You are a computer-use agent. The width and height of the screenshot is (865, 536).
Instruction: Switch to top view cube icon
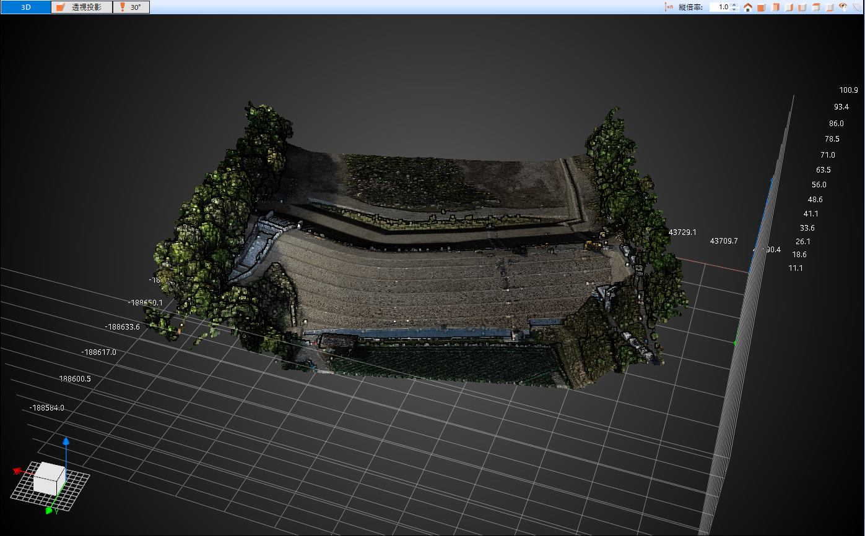(x=816, y=7)
